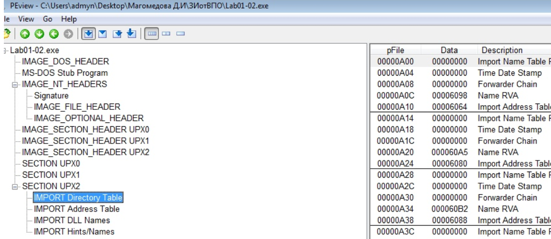Click the green up arrow toolbar button
The image size is (551, 239).
25,34
